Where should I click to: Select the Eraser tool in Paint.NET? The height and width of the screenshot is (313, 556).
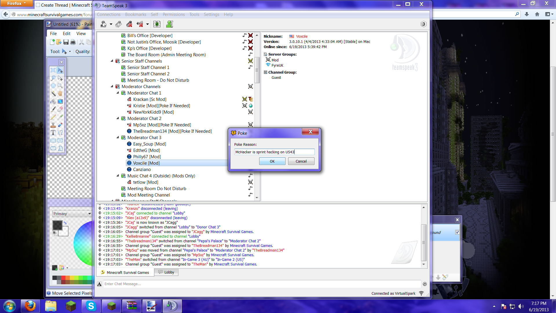(60, 109)
